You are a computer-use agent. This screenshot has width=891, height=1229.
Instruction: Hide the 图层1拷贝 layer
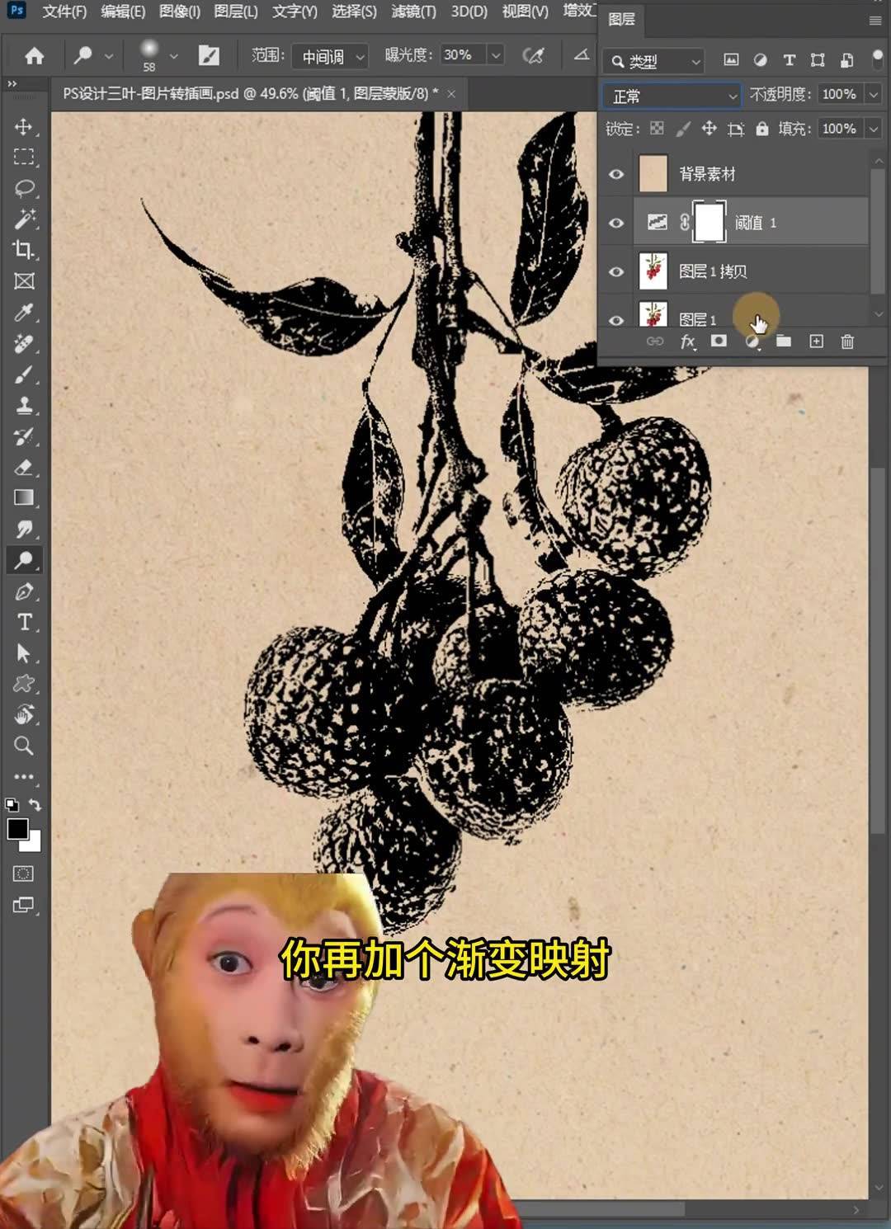click(615, 271)
